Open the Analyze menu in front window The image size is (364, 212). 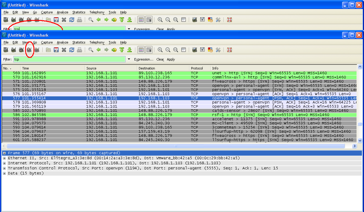coord(62,42)
